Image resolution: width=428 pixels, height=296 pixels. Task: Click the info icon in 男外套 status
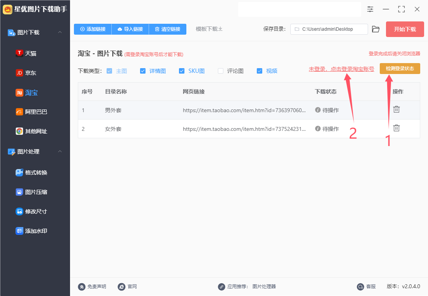[x=318, y=110]
